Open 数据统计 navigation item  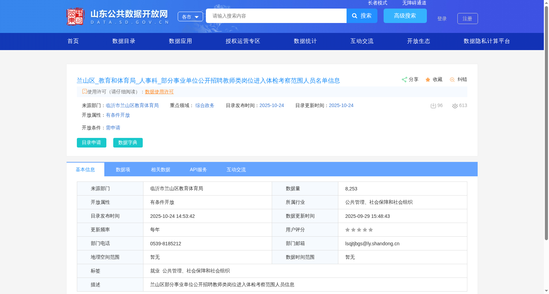[x=305, y=41]
